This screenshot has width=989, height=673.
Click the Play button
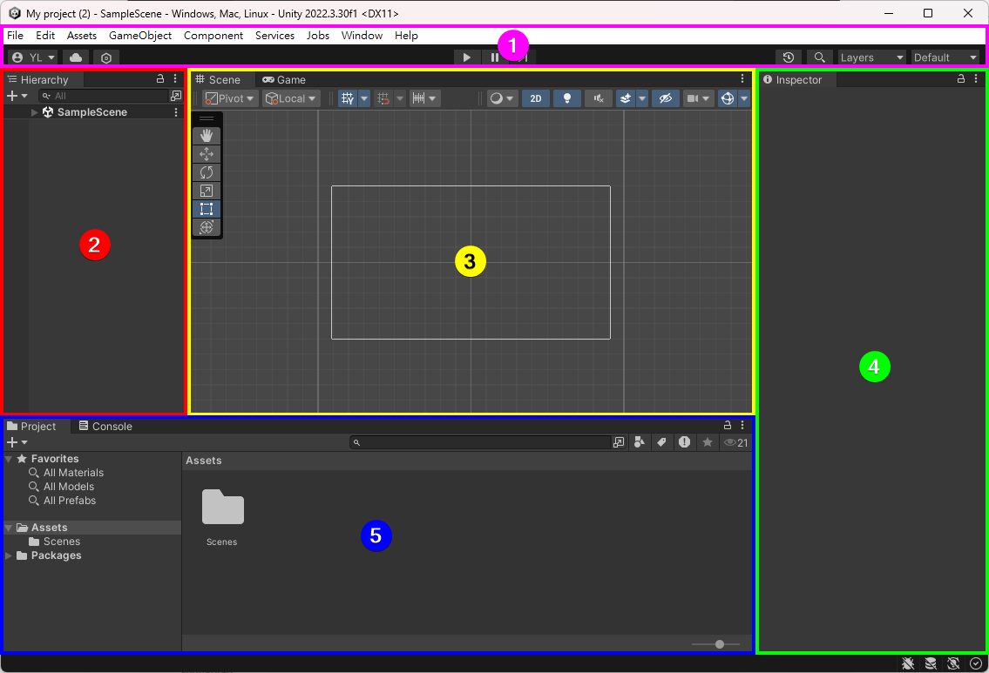467,57
